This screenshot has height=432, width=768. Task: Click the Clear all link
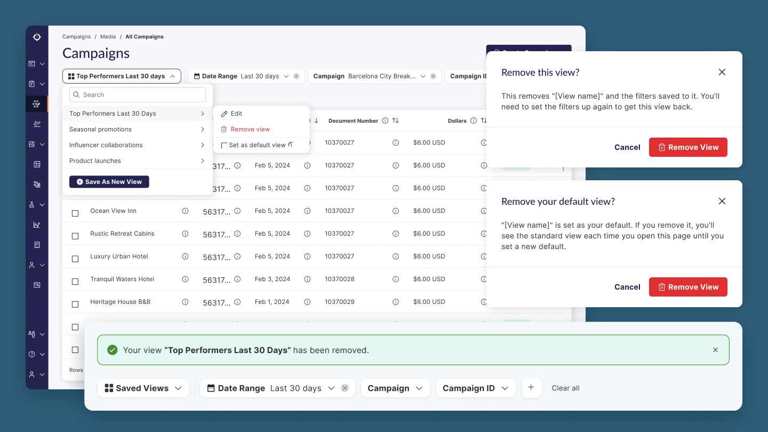click(565, 388)
